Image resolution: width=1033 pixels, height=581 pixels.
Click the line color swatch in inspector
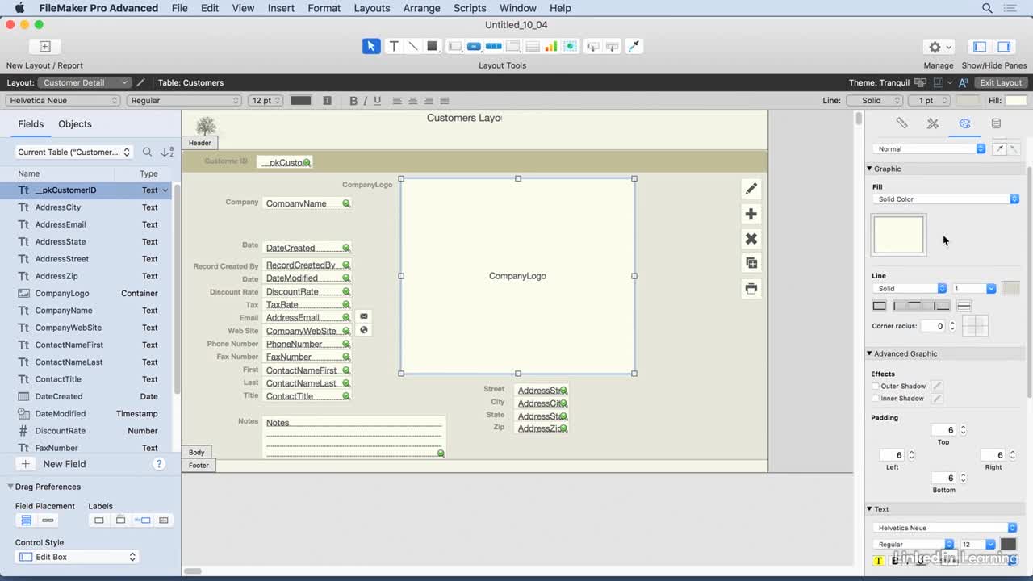pos(1010,289)
